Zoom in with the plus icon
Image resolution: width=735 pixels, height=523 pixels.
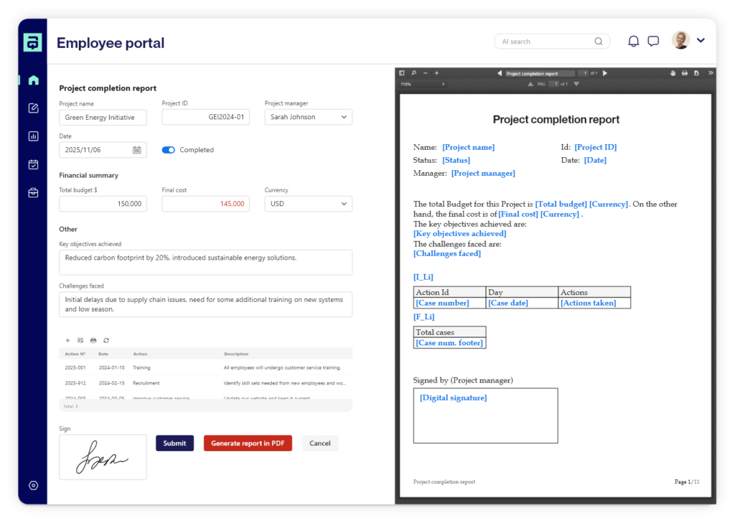coord(436,73)
